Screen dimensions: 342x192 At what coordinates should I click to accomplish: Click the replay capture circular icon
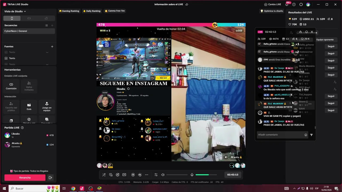pyautogui.click(x=140, y=175)
